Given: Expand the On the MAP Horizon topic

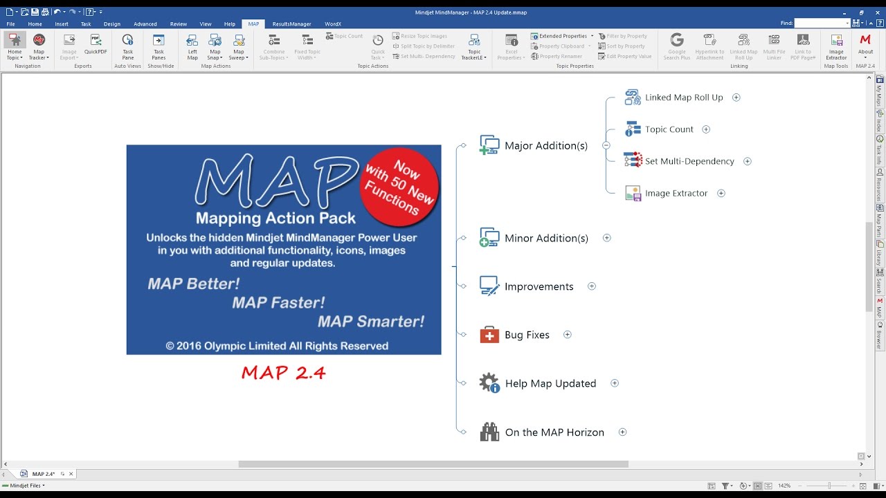Looking at the screenshot, I should pos(622,432).
